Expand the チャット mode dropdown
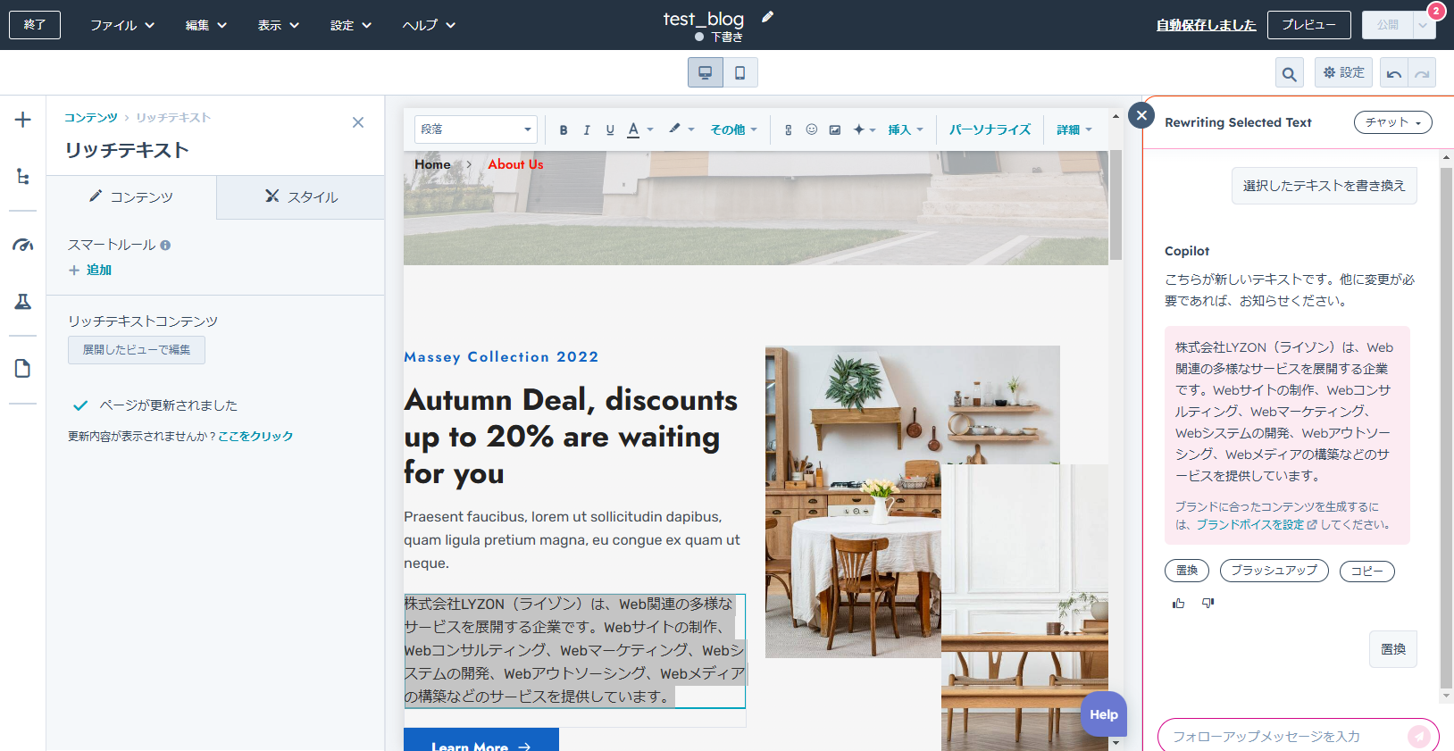 pos(1392,122)
